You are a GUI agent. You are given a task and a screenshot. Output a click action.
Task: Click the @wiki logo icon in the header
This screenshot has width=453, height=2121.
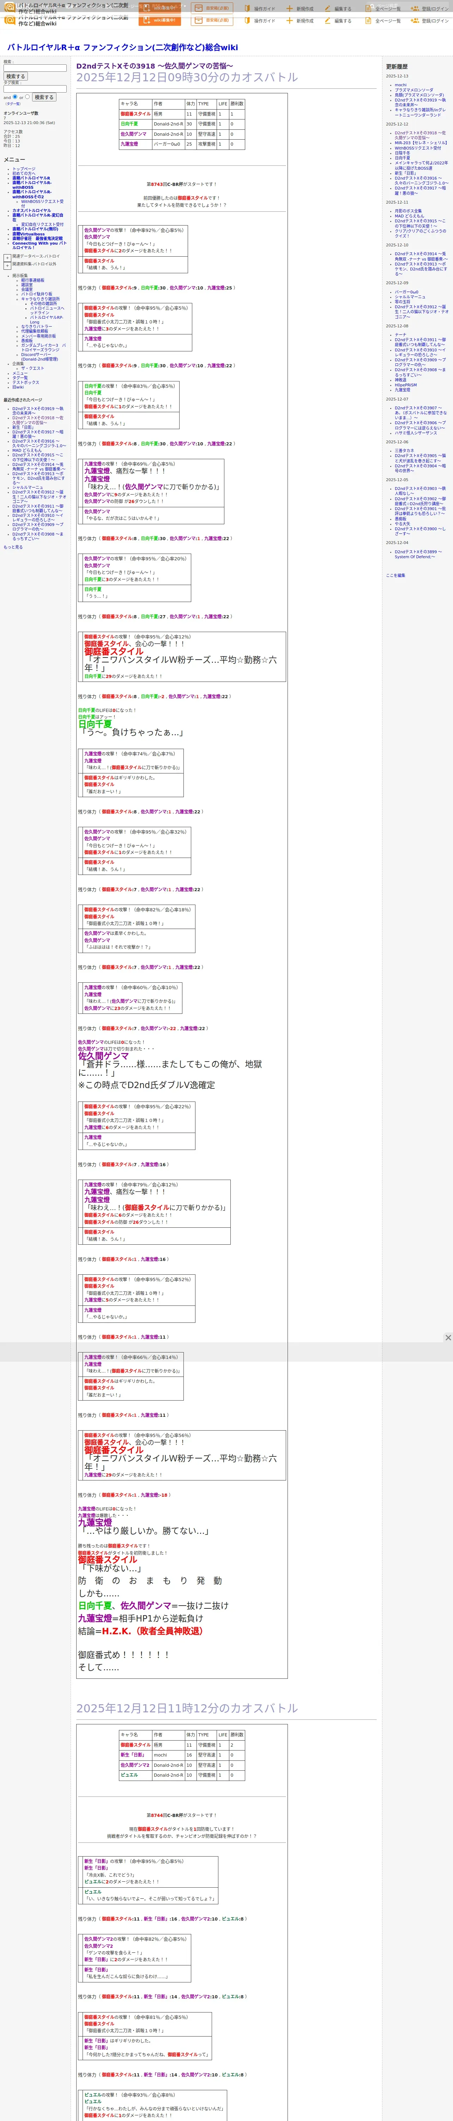point(10,20)
